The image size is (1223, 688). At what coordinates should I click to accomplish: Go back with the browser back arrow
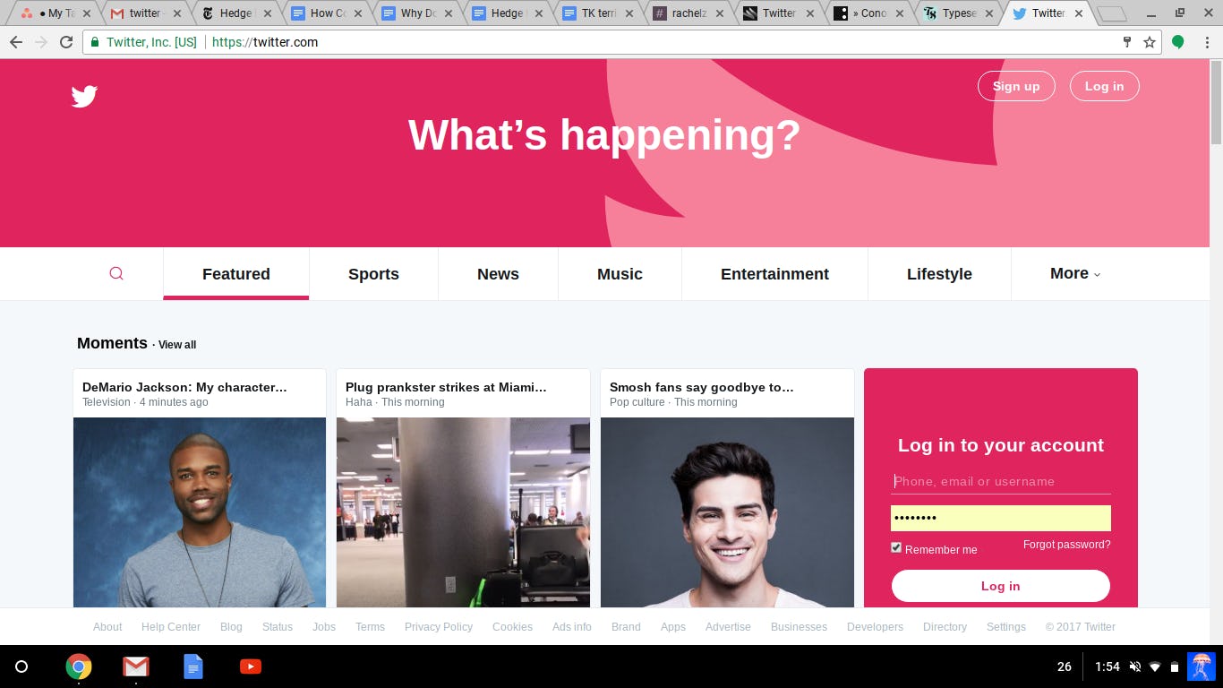click(15, 42)
